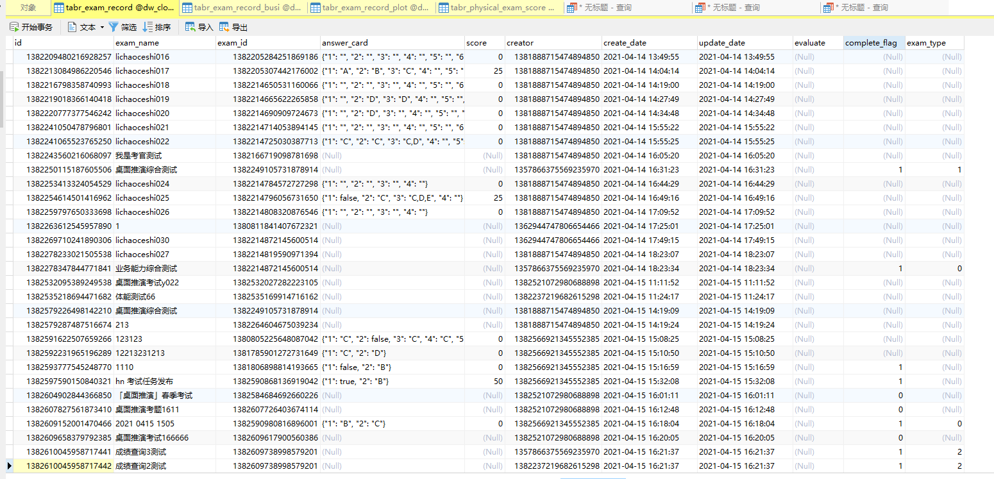Select the tabr_exam_record @dw_clo... tab

pos(115,8)
